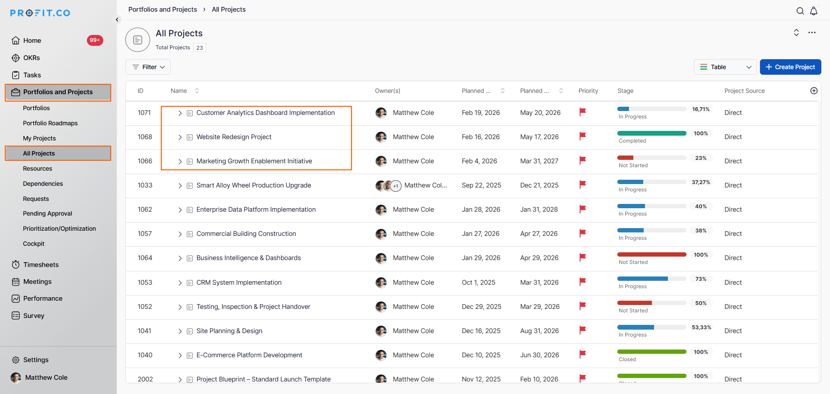830x394 pixels.
Task: Click the priority flag for Website Redesign Project
Action: tap(582, 137)
